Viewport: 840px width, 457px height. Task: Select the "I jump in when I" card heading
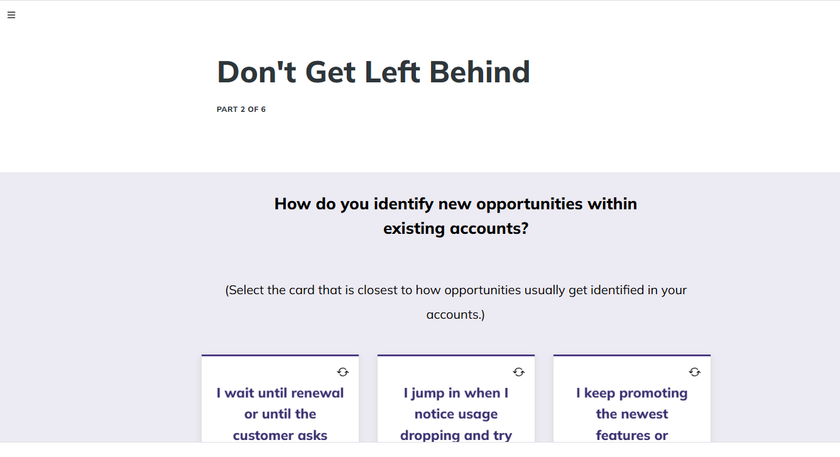point(456,393)
